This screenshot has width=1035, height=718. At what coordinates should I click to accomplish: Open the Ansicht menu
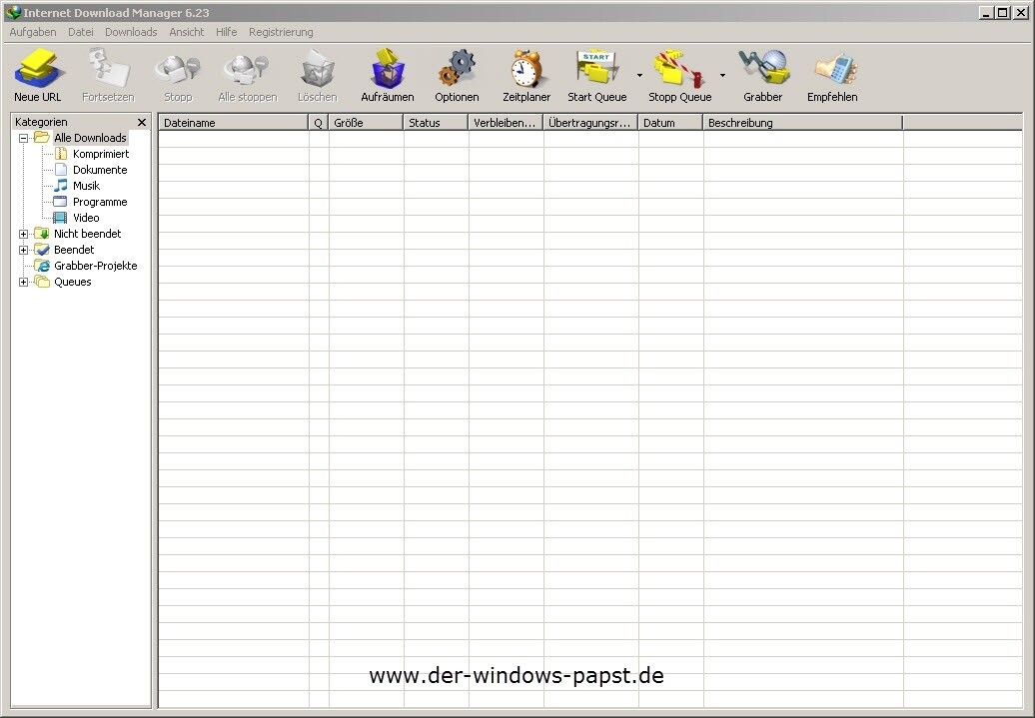point(186,32)
